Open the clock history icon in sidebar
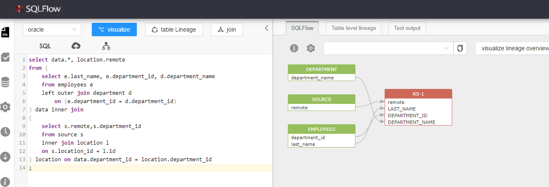 (x=5, y=132)
